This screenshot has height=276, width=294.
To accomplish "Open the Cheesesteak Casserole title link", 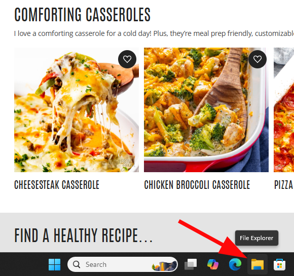I will [57, 185].
